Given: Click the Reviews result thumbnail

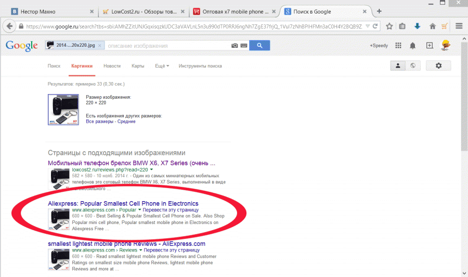Looking at the screenshot, I should [x=59, y=259].
